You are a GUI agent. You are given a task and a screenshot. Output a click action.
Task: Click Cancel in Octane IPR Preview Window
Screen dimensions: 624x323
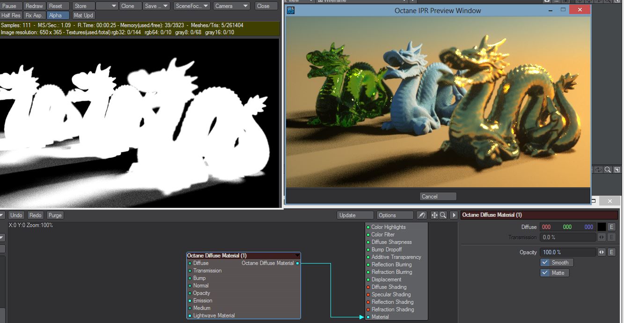(x=438, y=197)
